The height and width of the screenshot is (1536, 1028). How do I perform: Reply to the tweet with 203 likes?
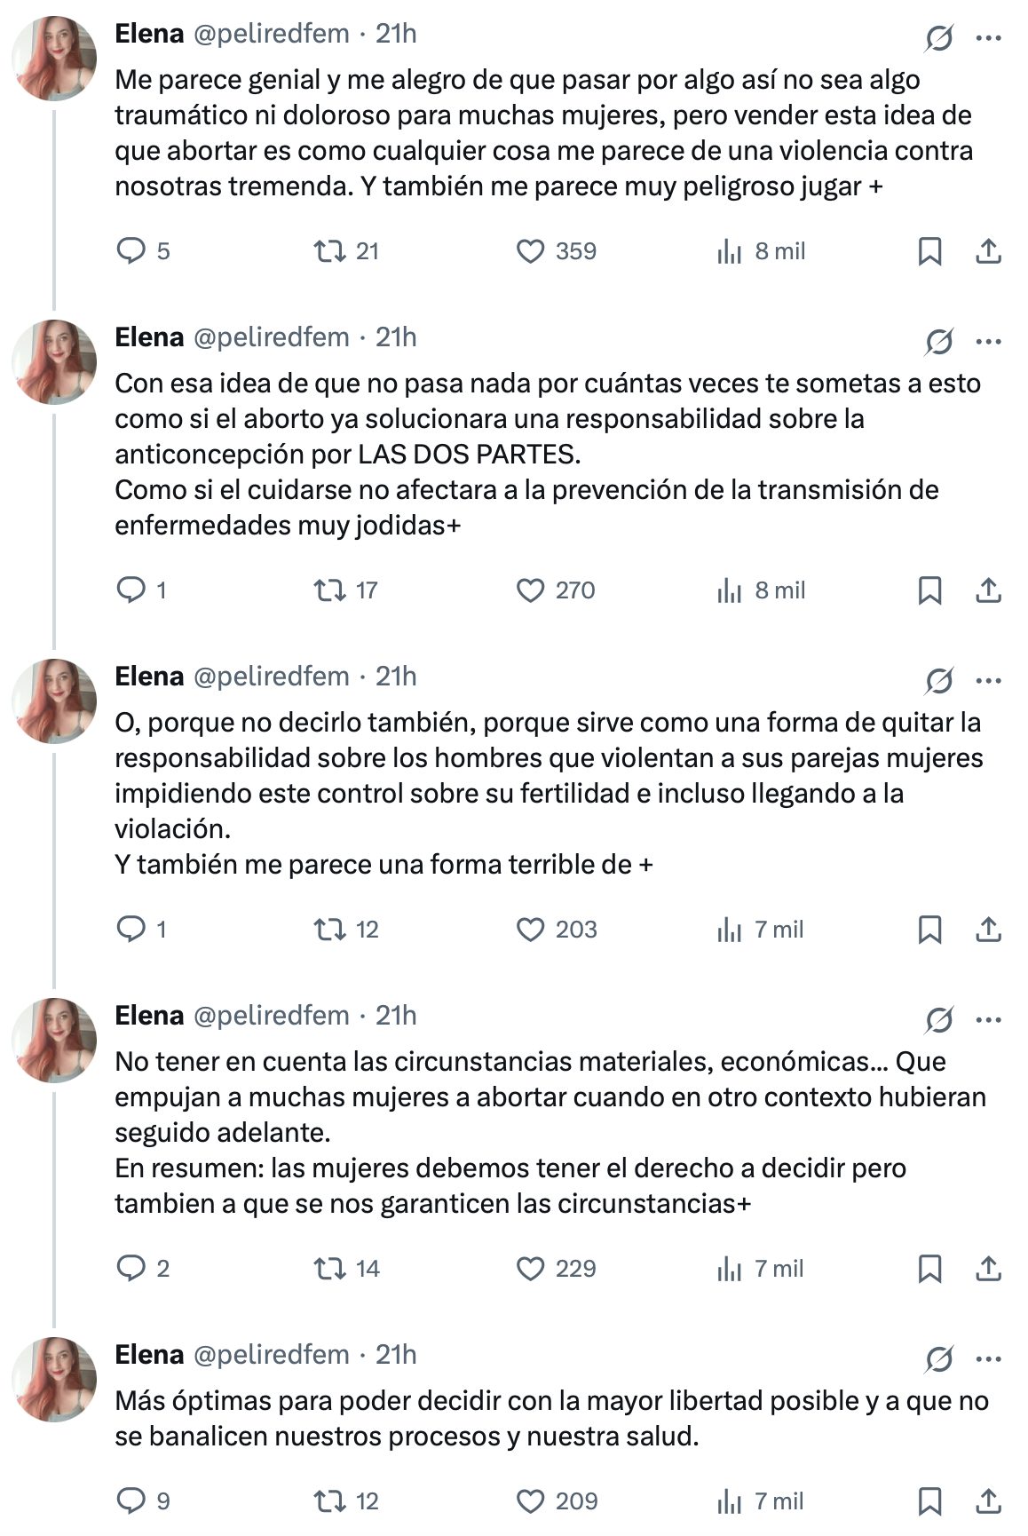coord(131,930)
